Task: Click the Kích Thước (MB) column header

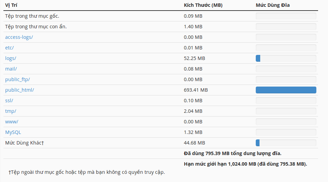Action: pyautogui.click(x=203, y=5)
